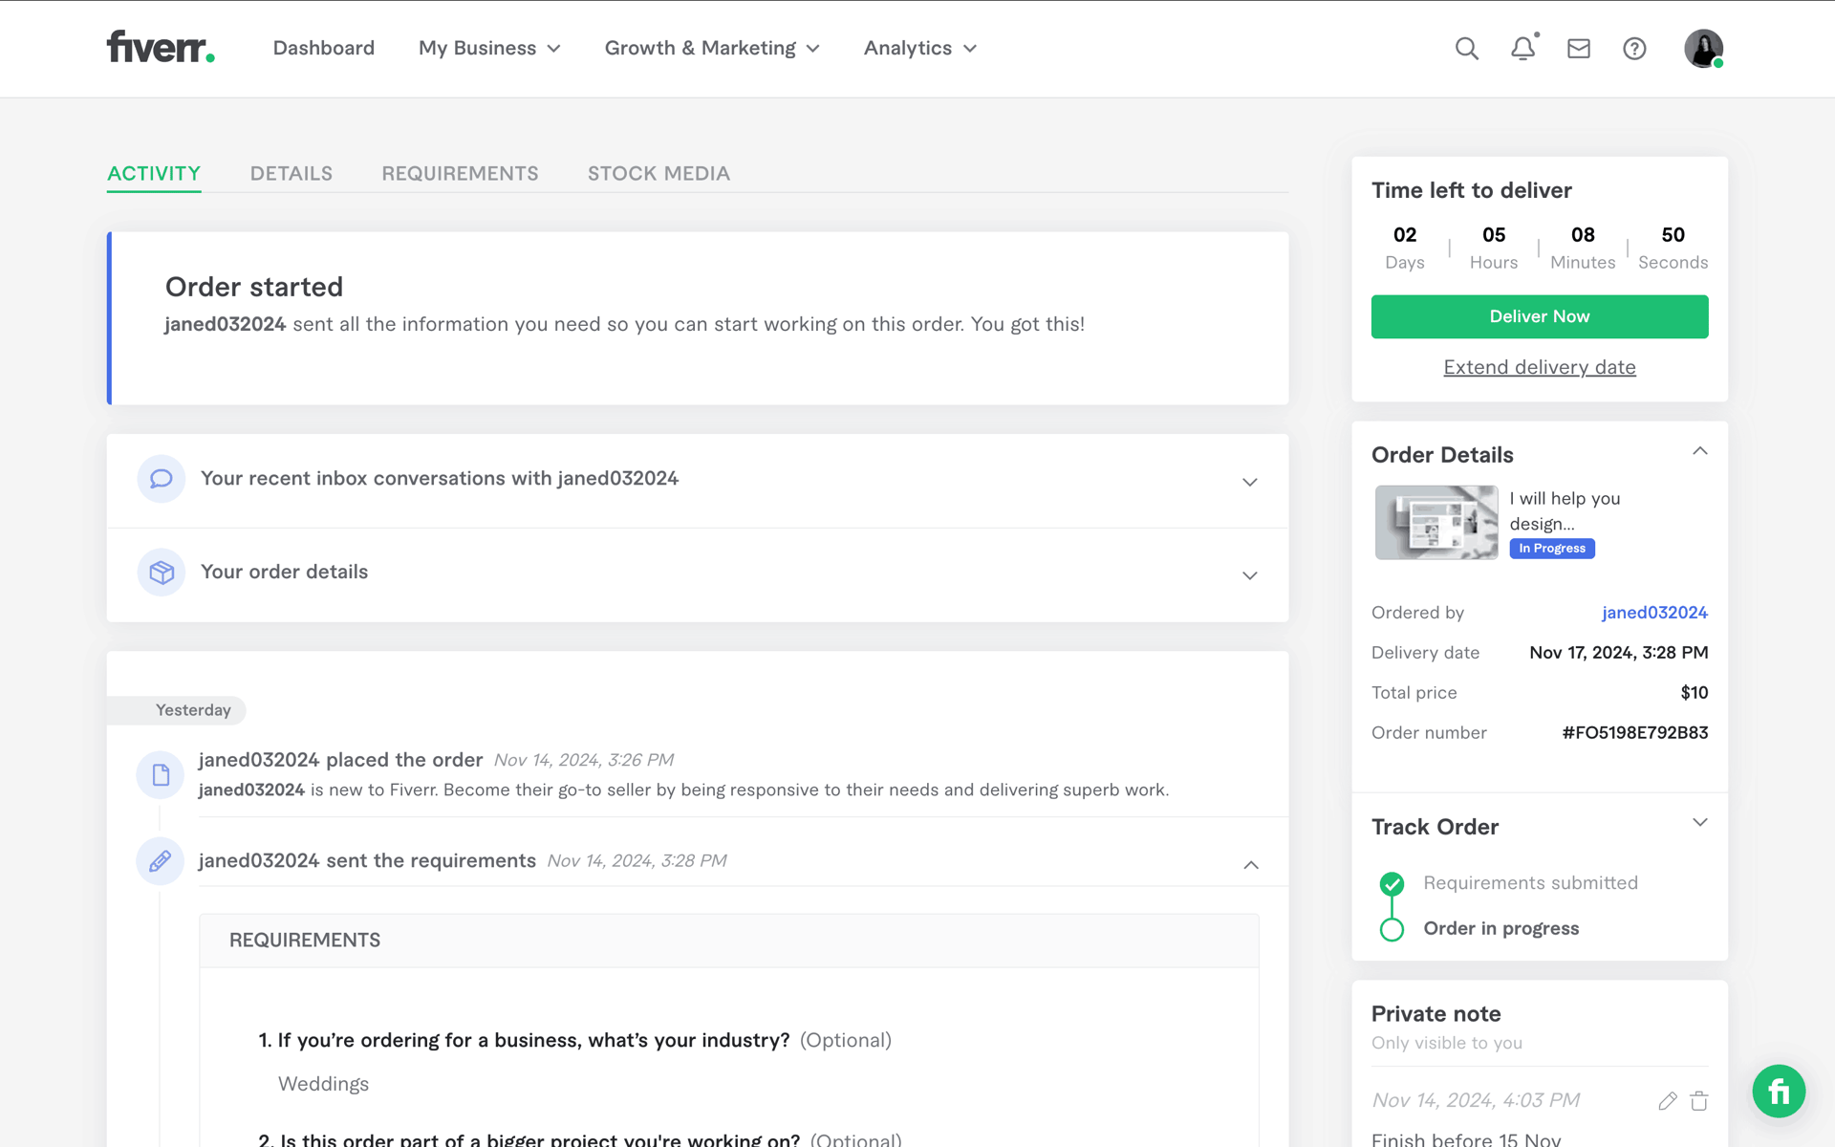Open janed032024 buyer profile link
Image resolution: width=1835 pixels, height=1147 pixels.
(x=1654, y=613)
